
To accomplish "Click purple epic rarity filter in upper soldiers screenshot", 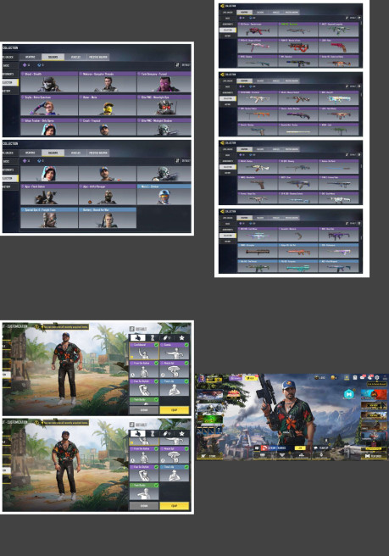I will click(x=26, y=65).
